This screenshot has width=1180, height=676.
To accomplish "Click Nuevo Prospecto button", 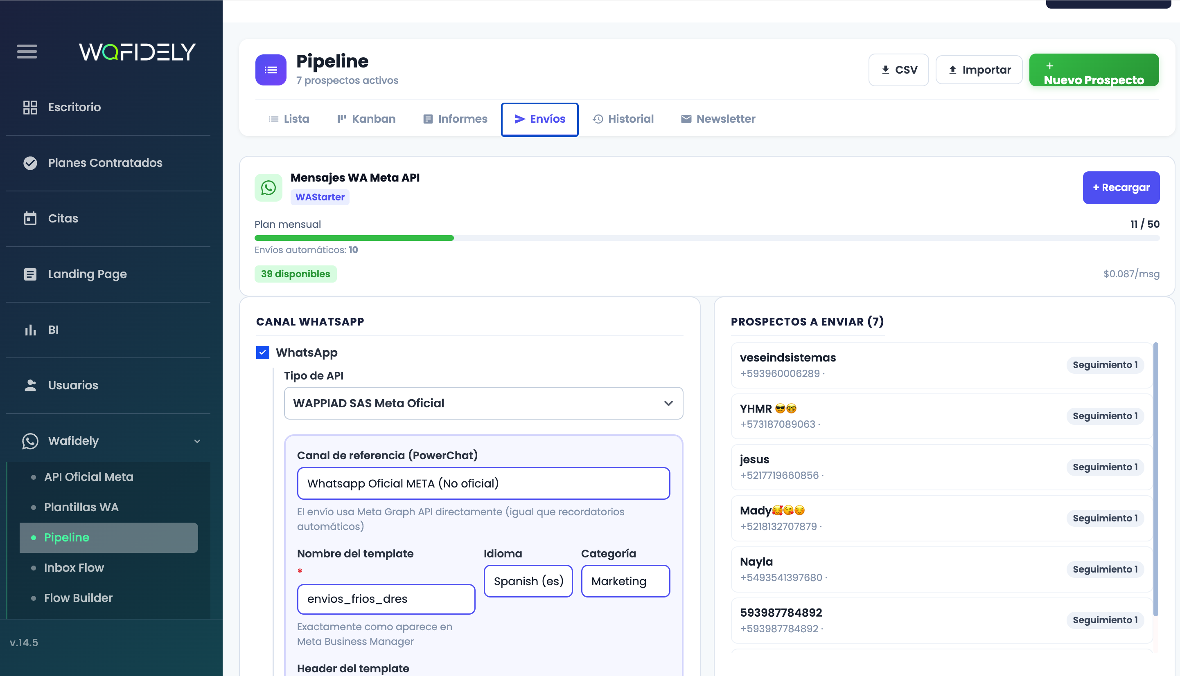I will [x=1094, y=70].
